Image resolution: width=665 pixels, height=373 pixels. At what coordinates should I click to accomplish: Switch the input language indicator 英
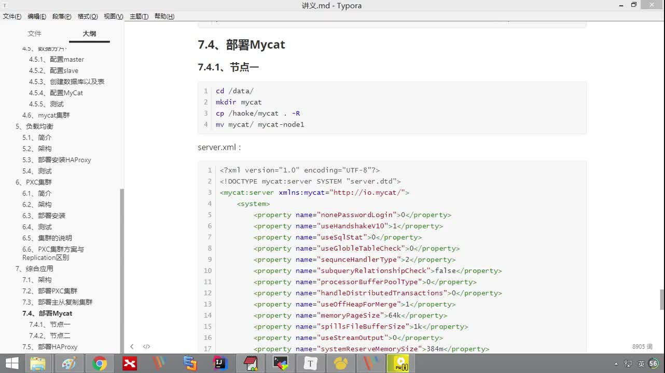point(641,364)
